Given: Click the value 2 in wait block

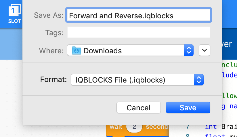Looking at the screenshot, I should tap(134, 127).
